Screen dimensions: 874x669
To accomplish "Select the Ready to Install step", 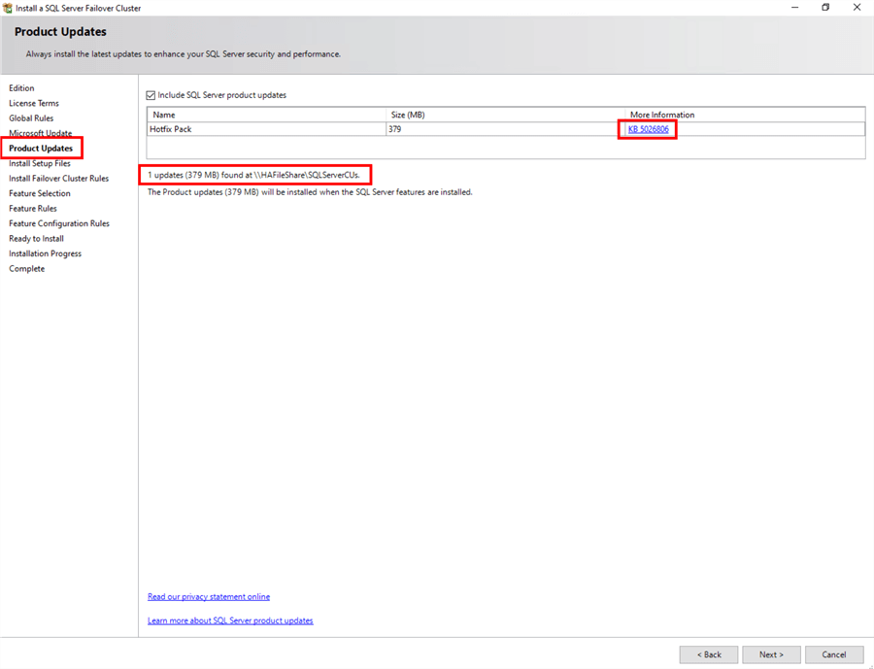I will [36, 239].
